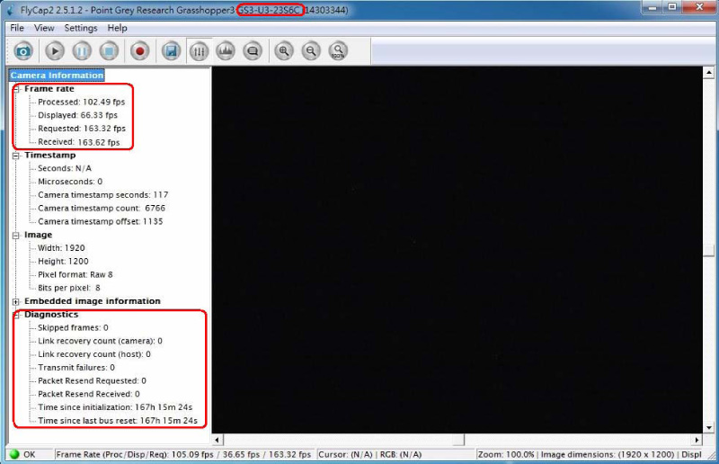Zoom out of the image
This screenshot has height=464, width=719.
click(x=311, y=51)
